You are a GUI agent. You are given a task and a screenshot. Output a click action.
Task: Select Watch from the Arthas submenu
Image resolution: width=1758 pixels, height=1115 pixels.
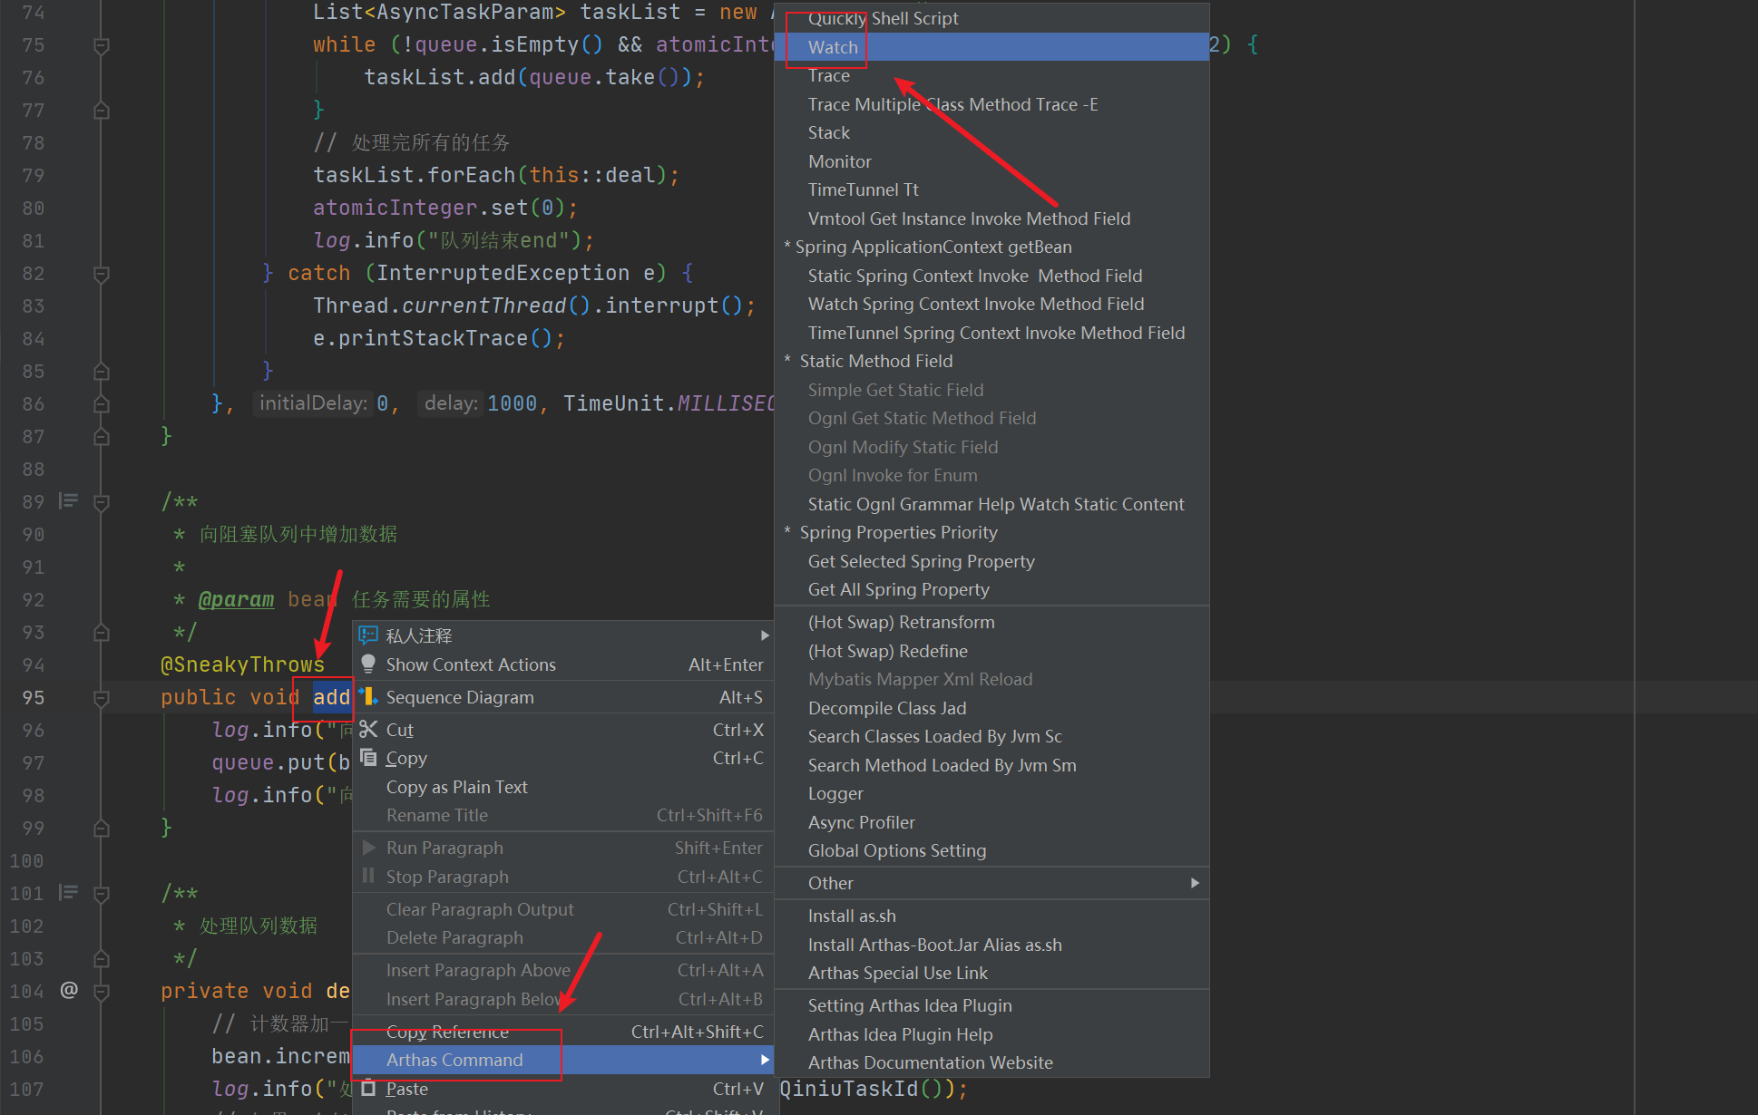(833, 47)
